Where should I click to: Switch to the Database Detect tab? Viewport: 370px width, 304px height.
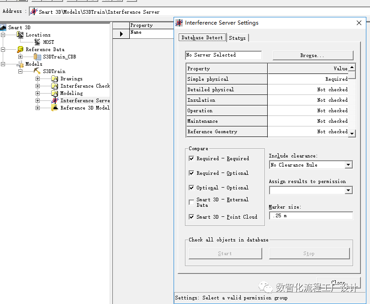(x=202, y=38)
